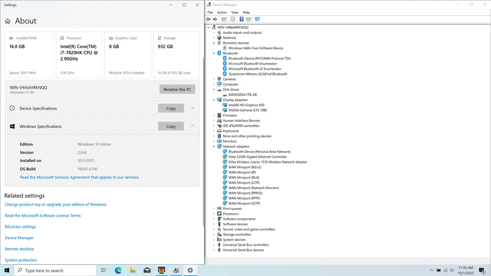Open System protection link
The height and width of the screenshot is (276, 491).
click(20, 260)
